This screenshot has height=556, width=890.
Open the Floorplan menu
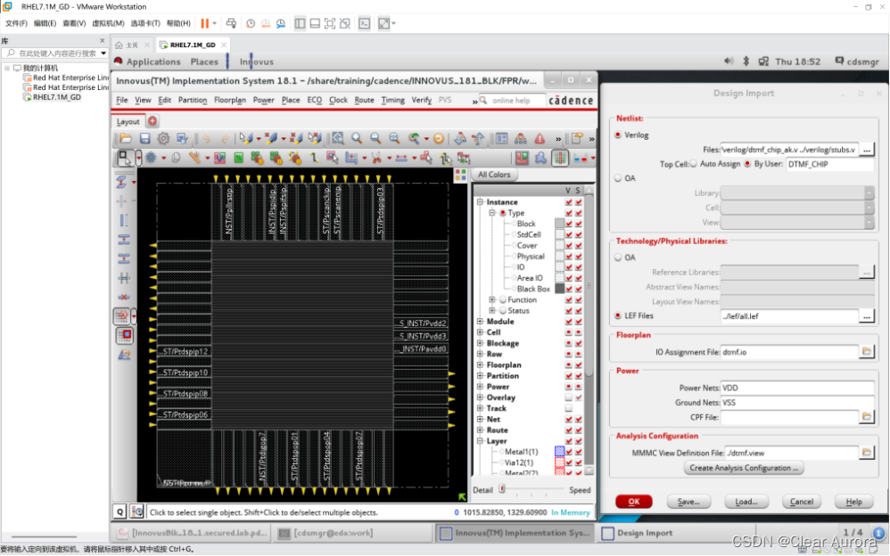tap(230, 100)
